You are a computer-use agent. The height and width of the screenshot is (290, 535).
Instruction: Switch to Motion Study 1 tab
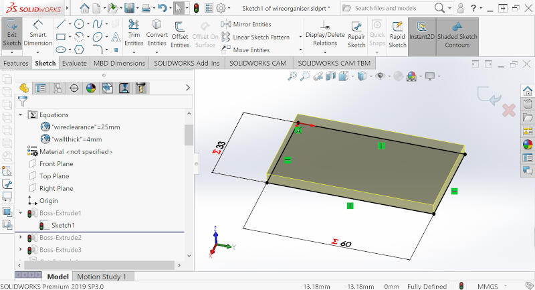click(x=102, y=277)
